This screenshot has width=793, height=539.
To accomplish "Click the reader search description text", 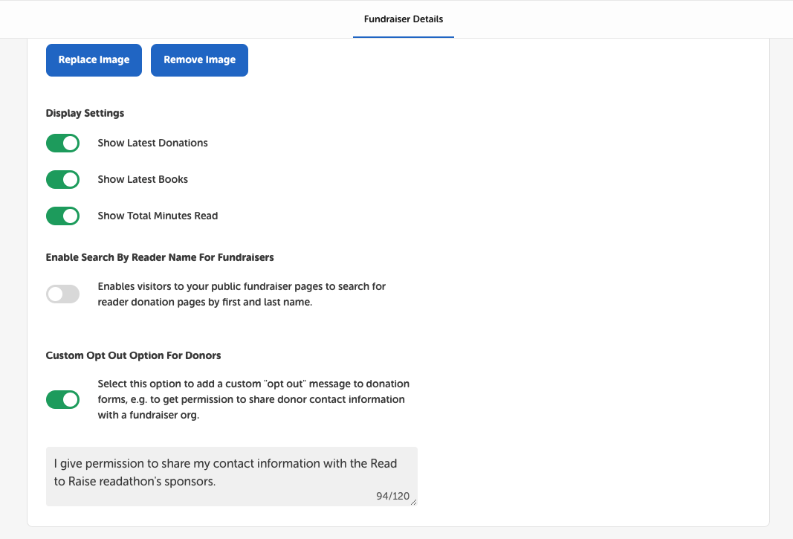I will coord(242,294).
